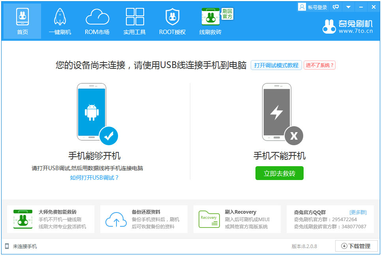
Task: Open the 下载管理 download manager
Action: (356, 246)
